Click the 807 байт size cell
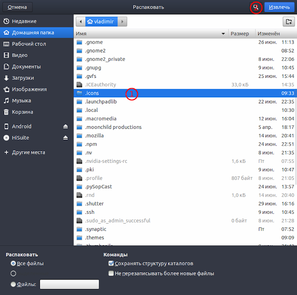The height and width of the screenshot is (295, 297). [x=242, y=178]
